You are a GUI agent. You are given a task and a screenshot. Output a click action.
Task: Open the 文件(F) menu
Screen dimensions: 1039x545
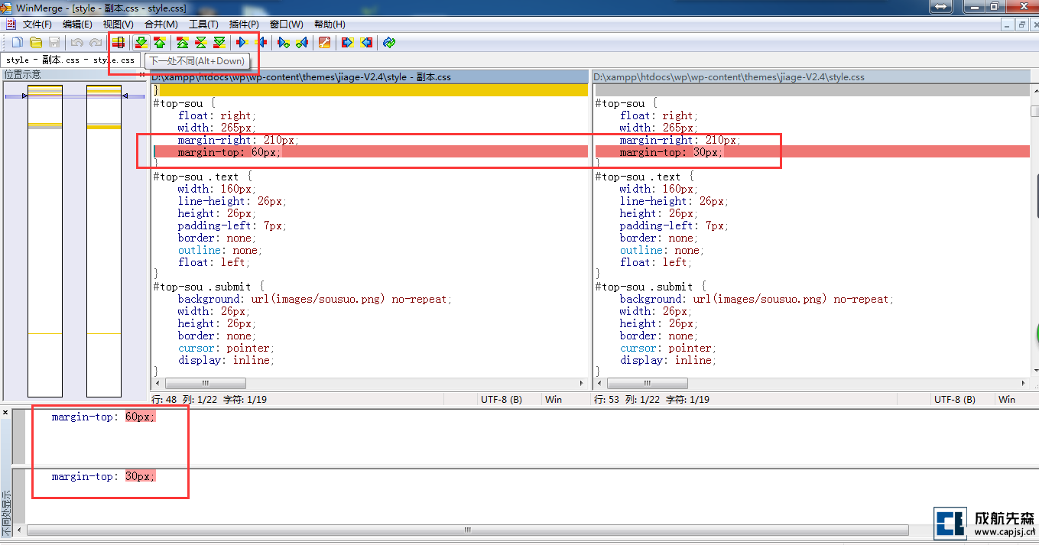pyautogui.click(x=37, y=24)
